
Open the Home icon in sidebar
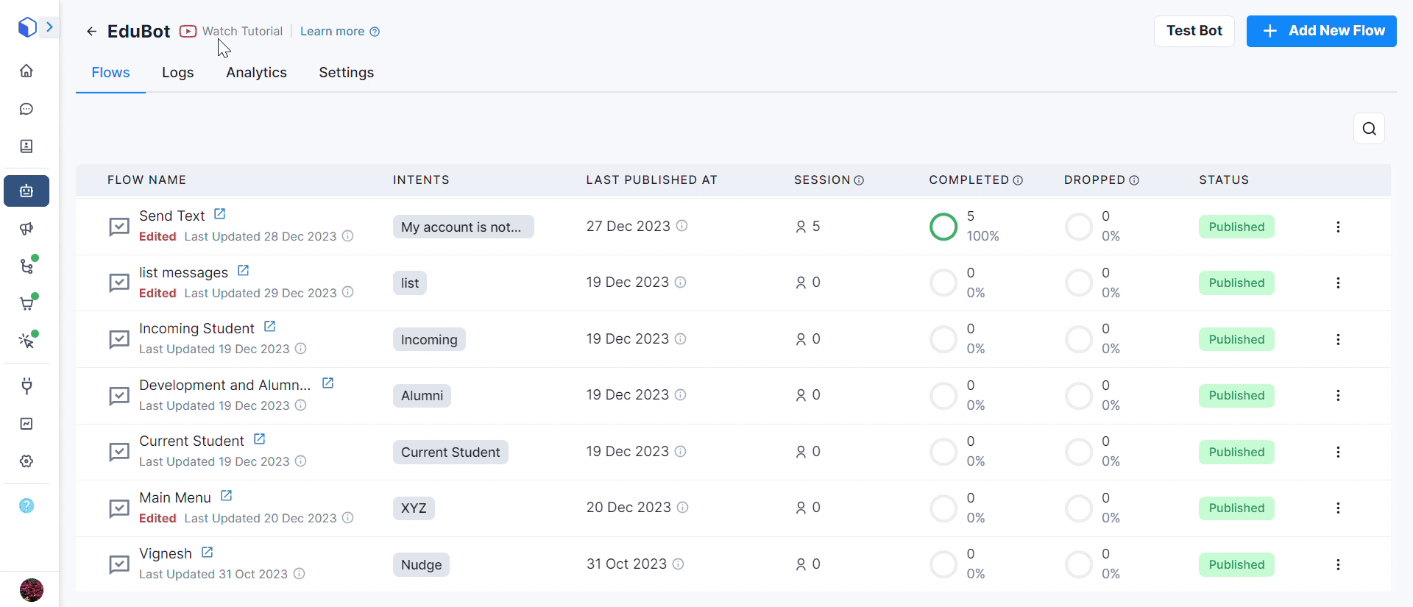[x=26, y=71]
